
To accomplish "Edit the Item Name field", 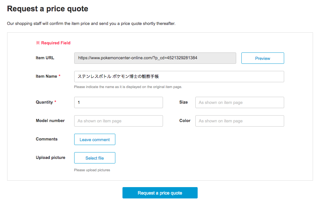I will point(179,76).
